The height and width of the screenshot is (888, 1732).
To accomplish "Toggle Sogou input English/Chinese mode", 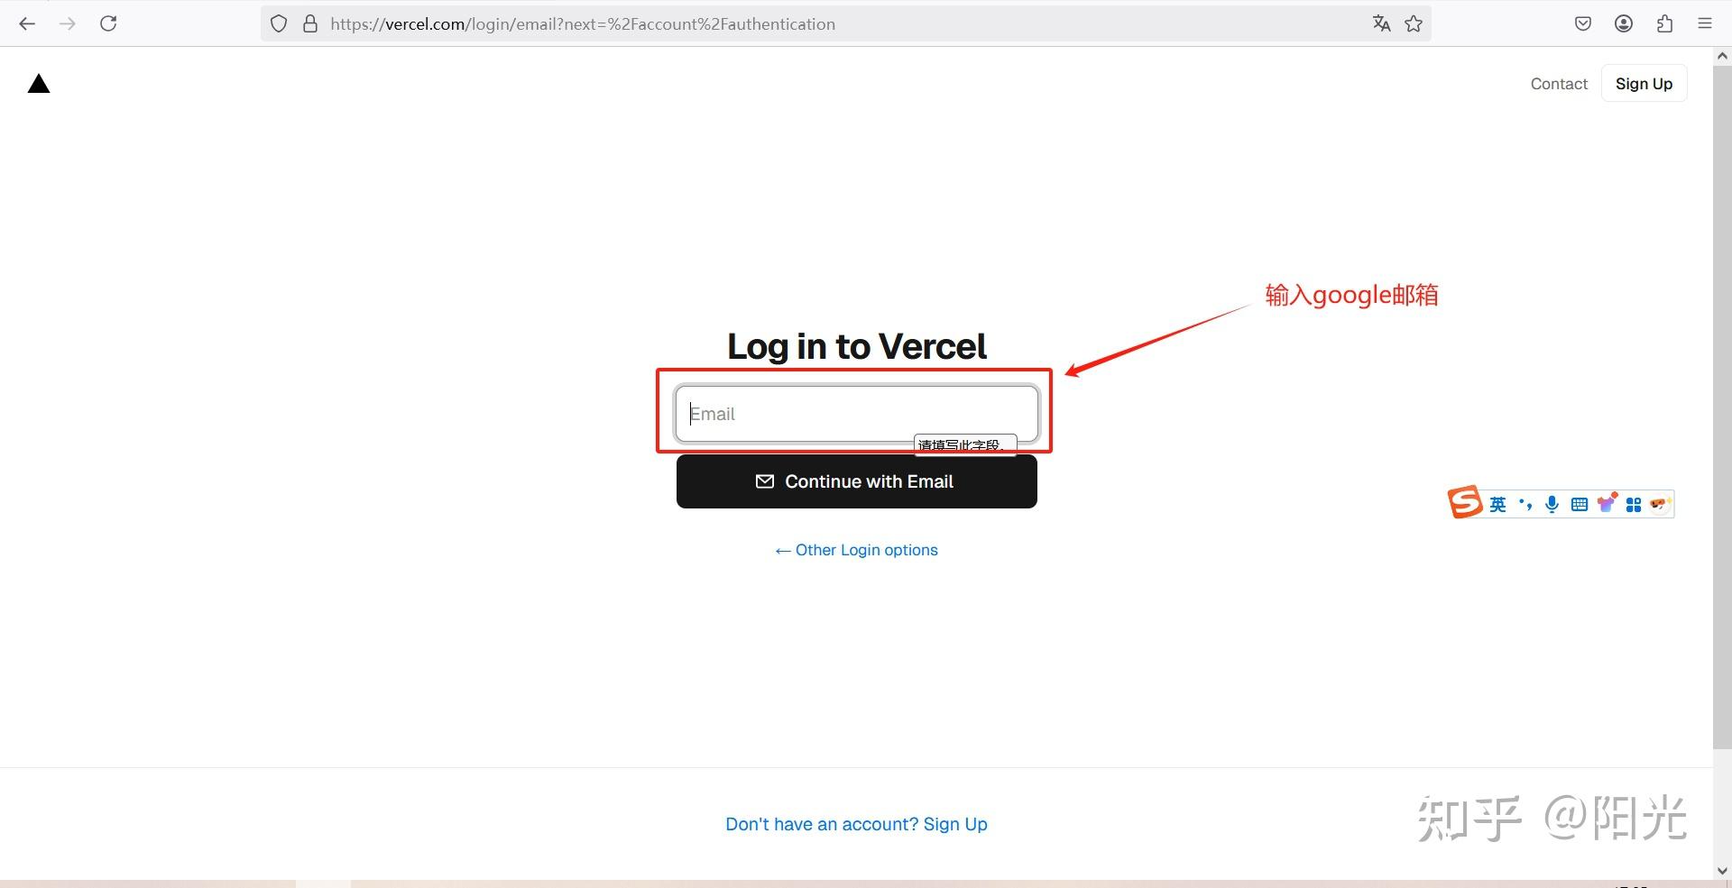I will (x=1497, y=505).
